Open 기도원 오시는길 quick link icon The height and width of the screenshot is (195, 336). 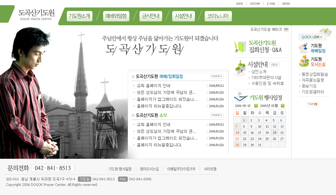tap(304, 62)
